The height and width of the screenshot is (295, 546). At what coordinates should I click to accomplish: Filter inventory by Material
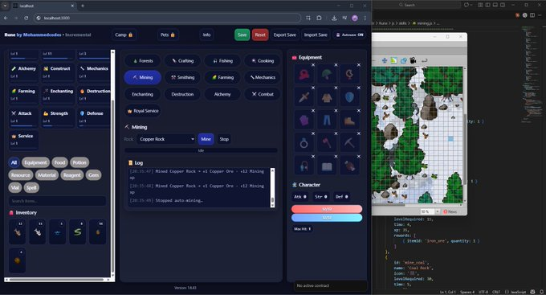click(47, 175)
